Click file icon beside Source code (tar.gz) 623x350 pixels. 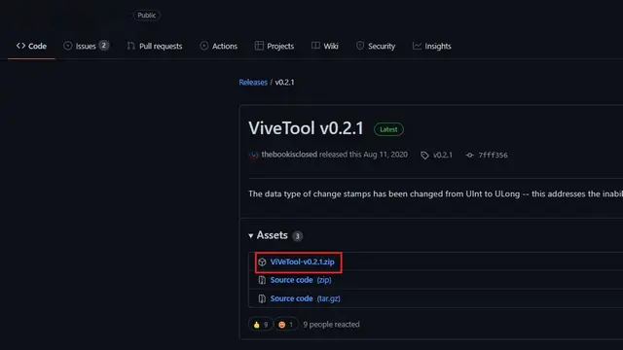pos(262,298)
